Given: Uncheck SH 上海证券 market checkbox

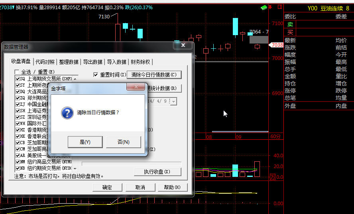Looking at the screenshot, I should [18, 111].
